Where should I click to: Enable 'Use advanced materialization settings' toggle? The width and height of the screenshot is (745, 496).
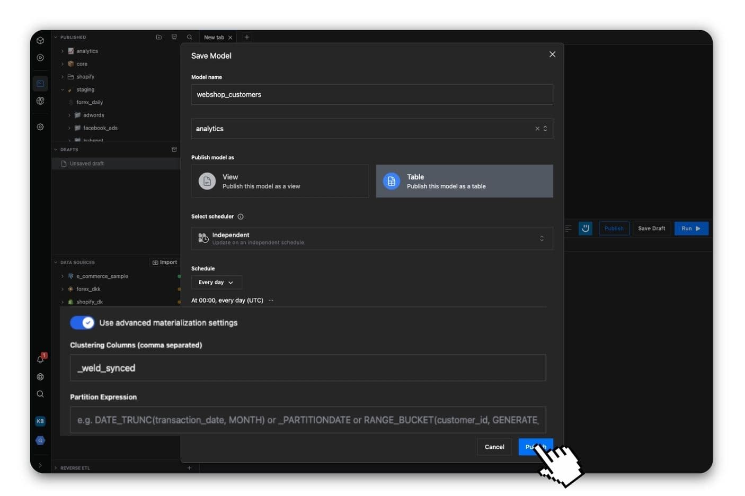(x=82, y=322)
